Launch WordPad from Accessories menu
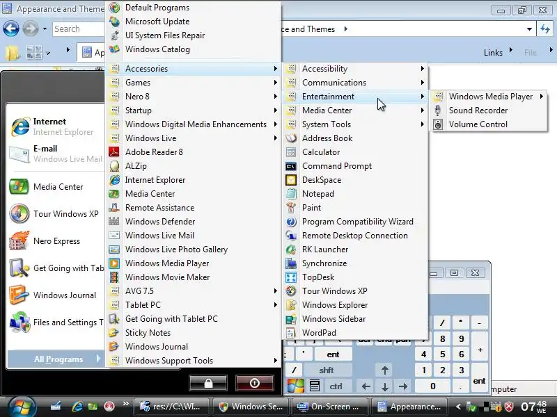Image resolution: width=557 pixels, height=417 pixels. pyautogui.click(x=354, y=333)
